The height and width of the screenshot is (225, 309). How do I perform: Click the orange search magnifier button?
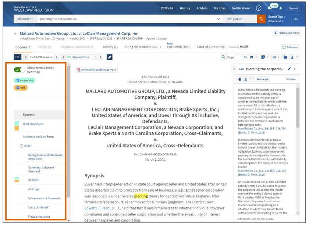click(261, 19)
